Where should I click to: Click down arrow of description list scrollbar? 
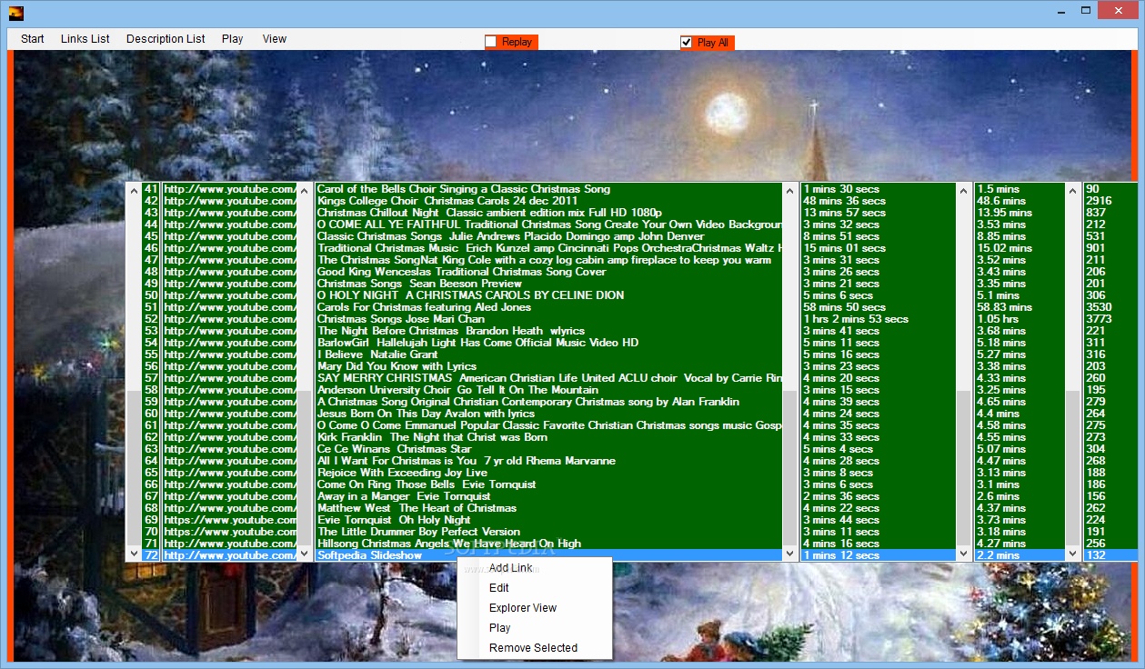point(789,553)
